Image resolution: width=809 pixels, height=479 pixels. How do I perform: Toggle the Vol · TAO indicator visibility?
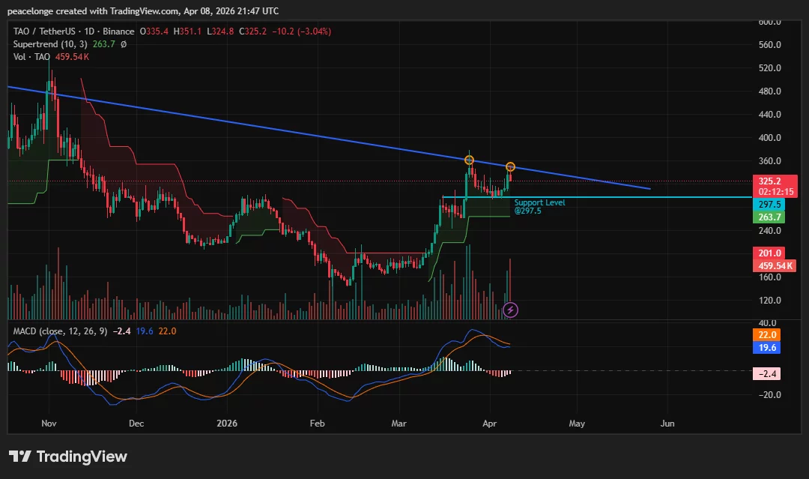[x=31, y=56]
